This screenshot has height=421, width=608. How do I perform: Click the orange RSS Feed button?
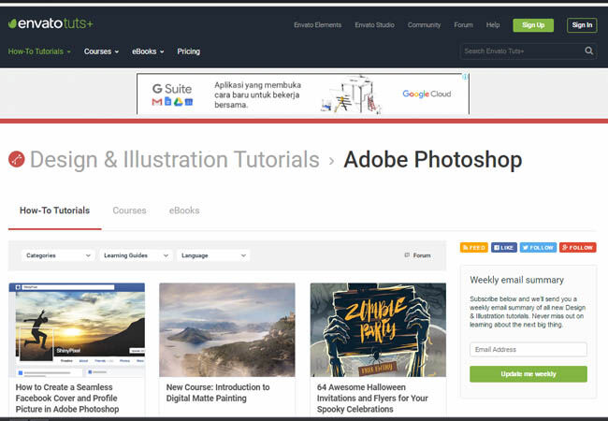click(474, 247)
